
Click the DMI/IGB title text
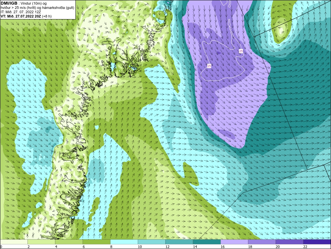pyautogui.click(x=9, y=3)
